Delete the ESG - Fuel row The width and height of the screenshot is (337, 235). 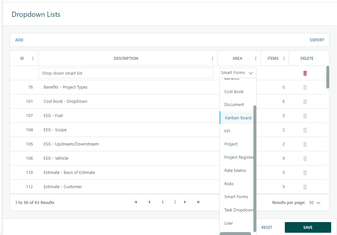[305, 116]
